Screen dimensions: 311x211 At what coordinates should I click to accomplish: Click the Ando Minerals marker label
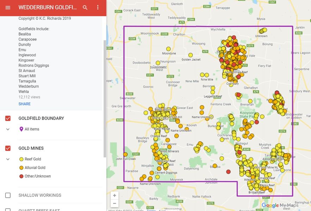169,151
